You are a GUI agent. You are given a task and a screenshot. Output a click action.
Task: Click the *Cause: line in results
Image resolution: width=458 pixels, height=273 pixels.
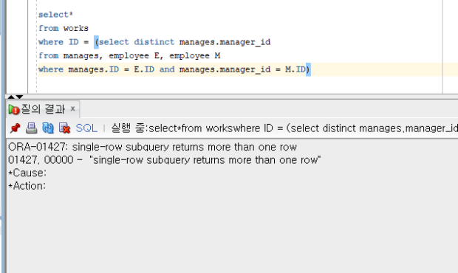(x=27, y=173)
